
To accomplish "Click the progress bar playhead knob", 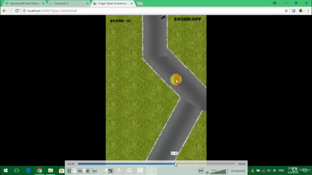I will tap(175, 164).
